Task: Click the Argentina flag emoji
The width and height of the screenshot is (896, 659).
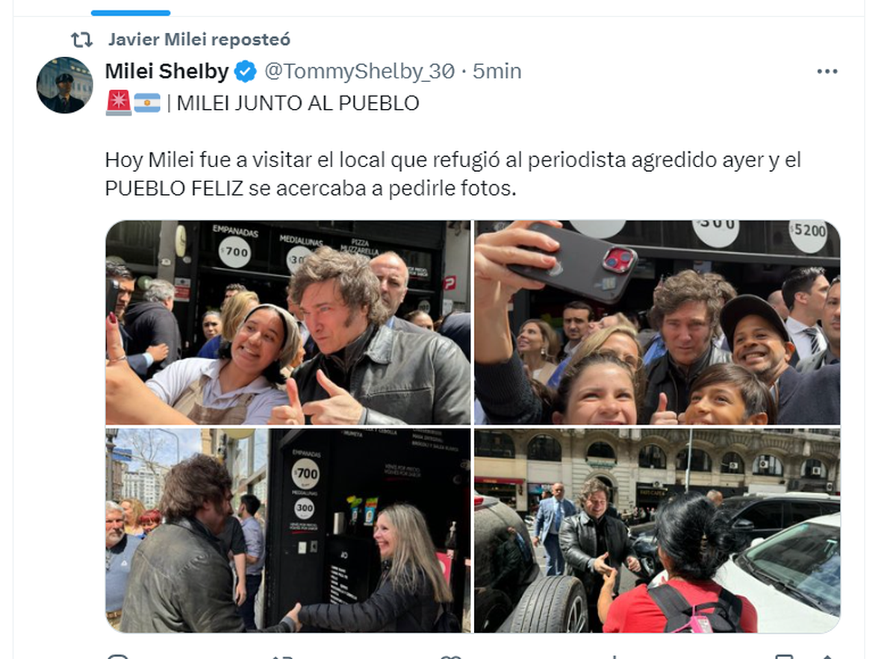Action: [x=147, y=103]
